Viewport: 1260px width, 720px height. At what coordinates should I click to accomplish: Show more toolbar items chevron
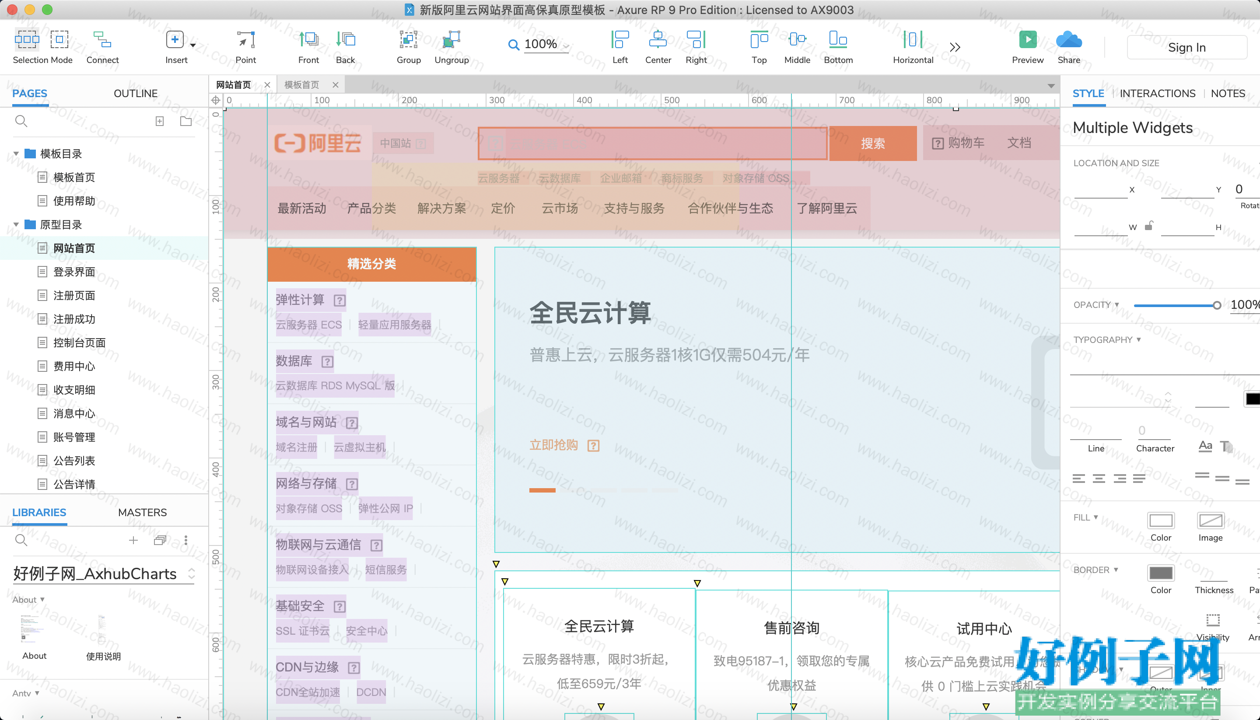click(955, 47)
